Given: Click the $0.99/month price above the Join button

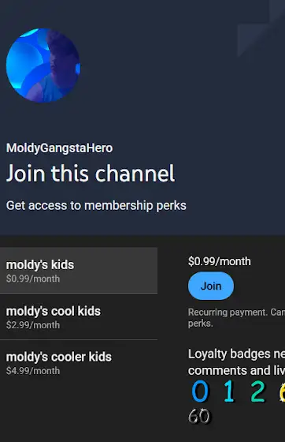Looking at the screenshot, I should point(219,261).
